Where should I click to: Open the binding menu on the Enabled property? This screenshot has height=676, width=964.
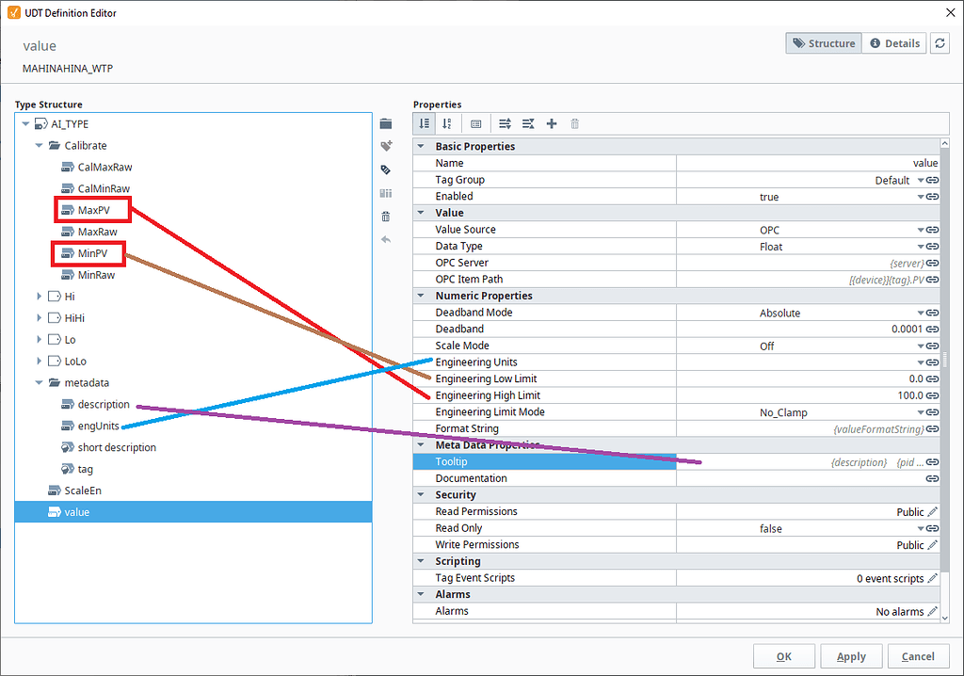(932, 197)
